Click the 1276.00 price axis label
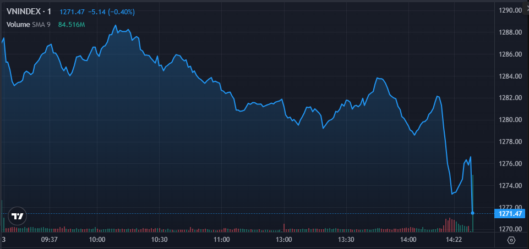This screenshot has height=249, width=529. coord(510,164)
